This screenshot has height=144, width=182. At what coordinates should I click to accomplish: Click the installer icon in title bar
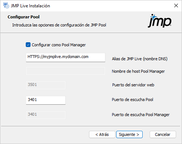pos(6,6)
